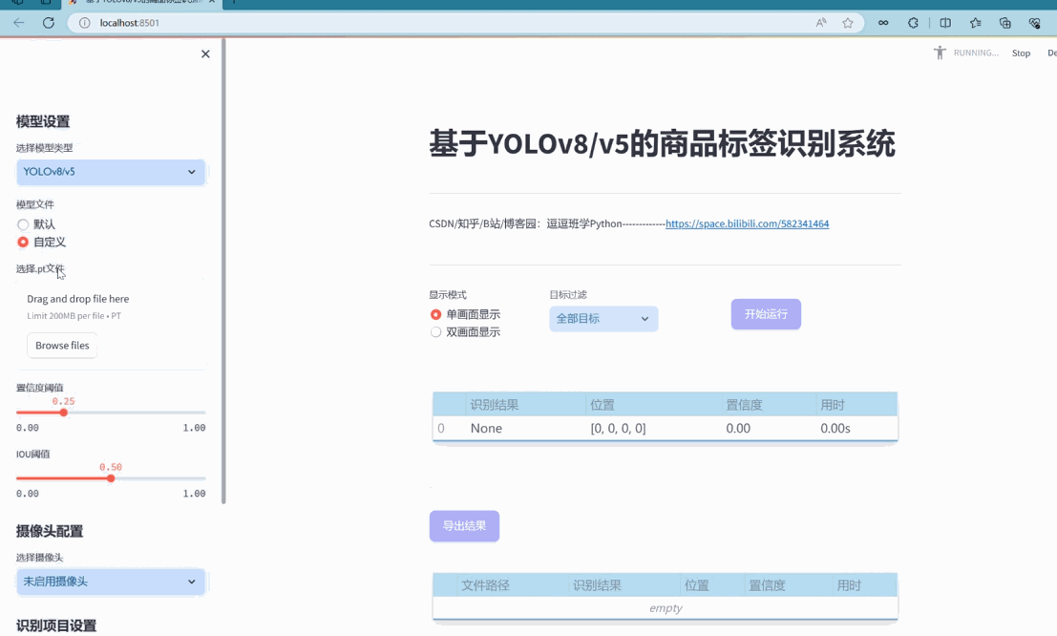Screen dimensions: 1057x636
Task: Add page to favorites with the star icon
Action: [847, 23]
